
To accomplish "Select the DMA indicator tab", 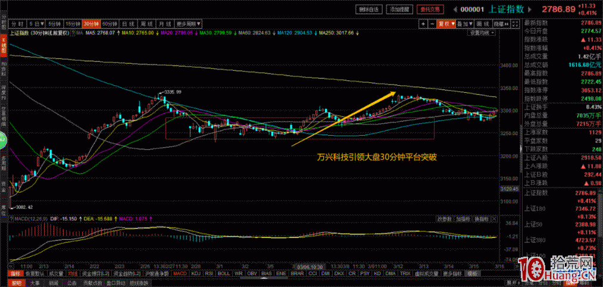I will click(390, 273).
